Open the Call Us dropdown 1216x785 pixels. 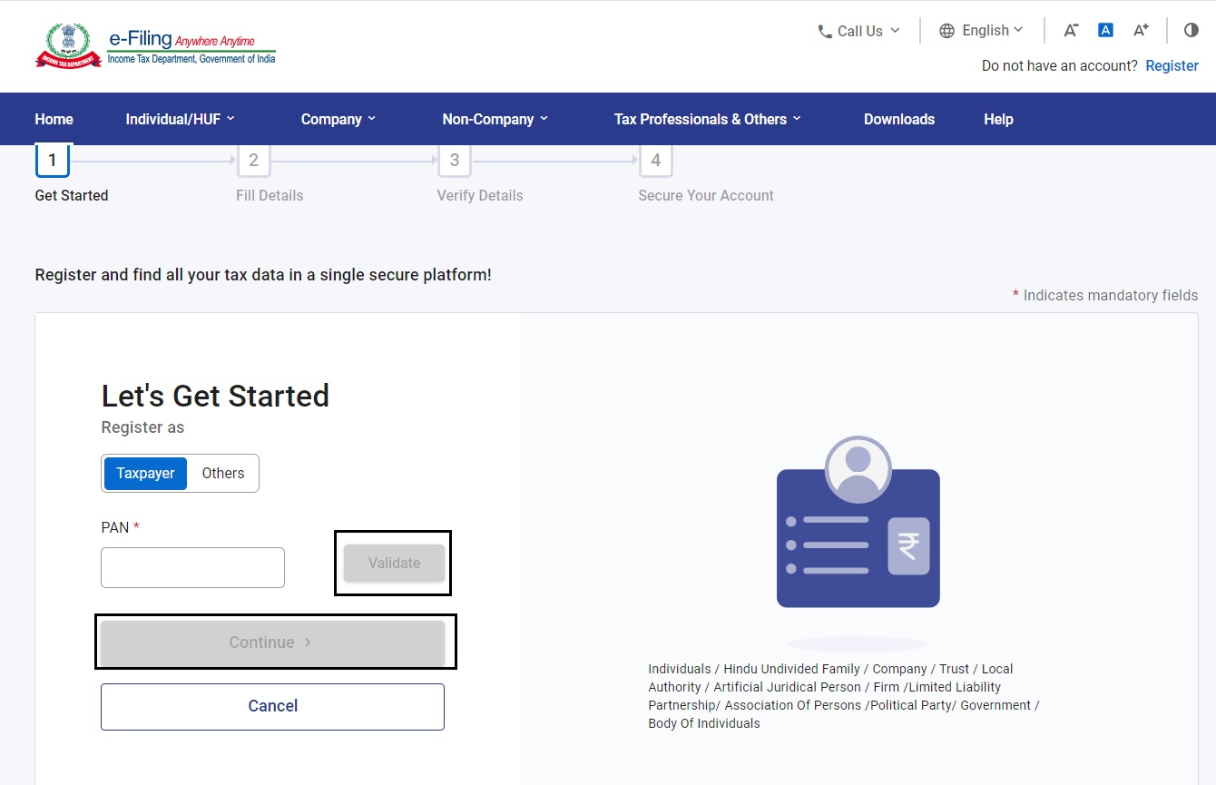tap(858, 30)
